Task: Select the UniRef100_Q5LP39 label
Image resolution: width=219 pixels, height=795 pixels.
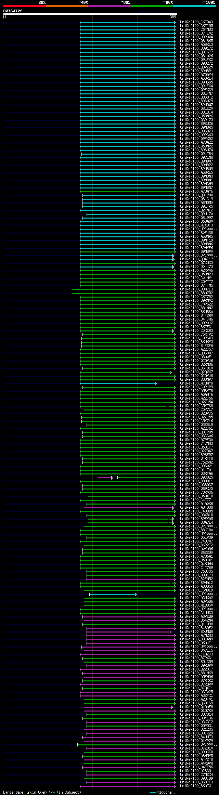Action: (x=196, y=538)
